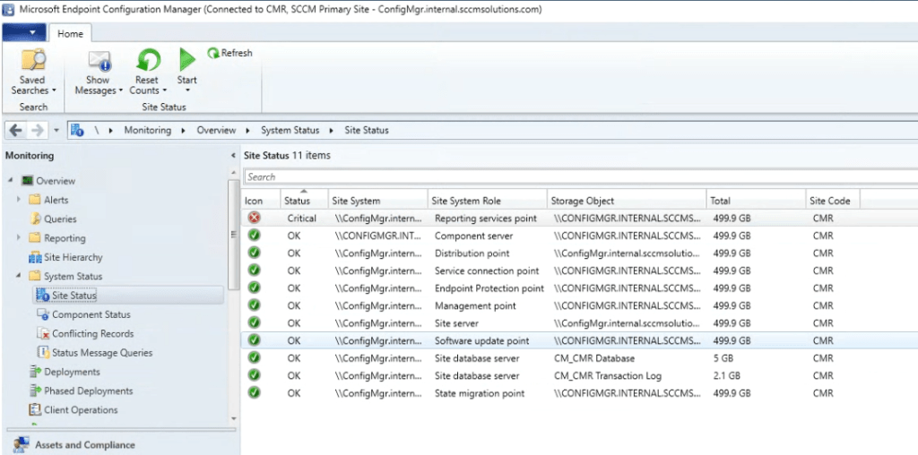Expand the Alerts tree node
The height and width of the screenshot is (455, 918).
(x=19, y=200)
